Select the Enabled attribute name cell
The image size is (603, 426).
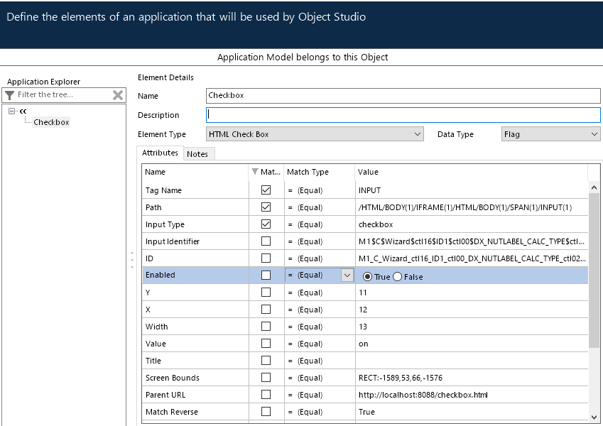point(195,275)
